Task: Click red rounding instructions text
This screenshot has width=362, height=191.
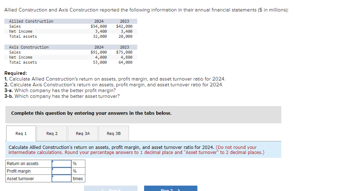Action: pyautogui.click(x=137, y=150)
